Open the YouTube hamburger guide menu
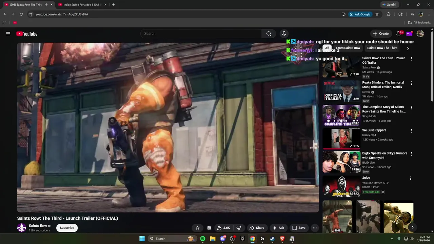This screenshot has height=244, width=434. click(x=8, y=34)
